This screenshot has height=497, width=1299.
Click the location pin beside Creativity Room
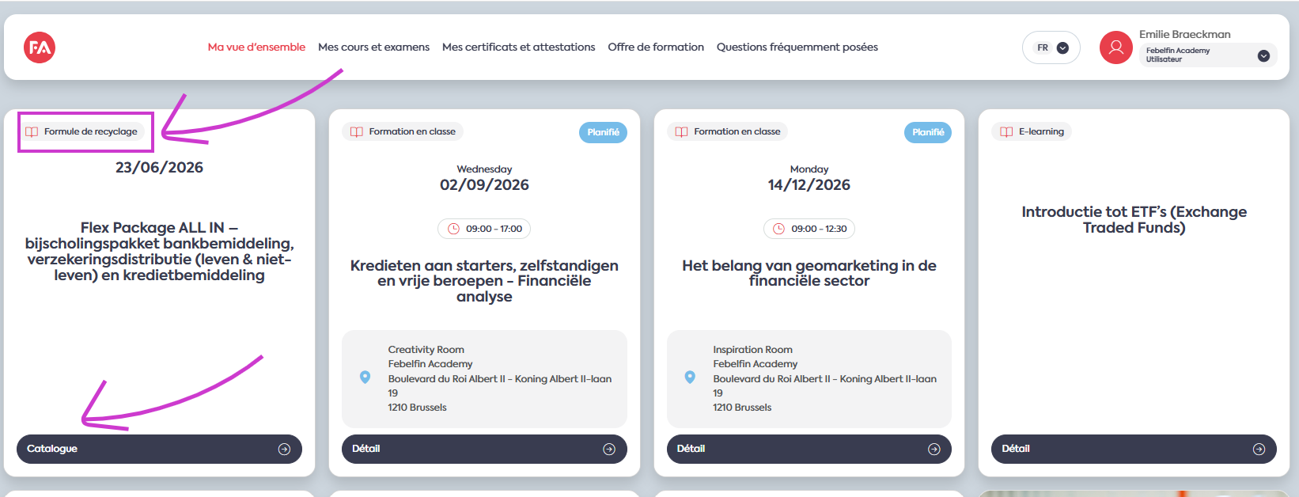[365, 377]
